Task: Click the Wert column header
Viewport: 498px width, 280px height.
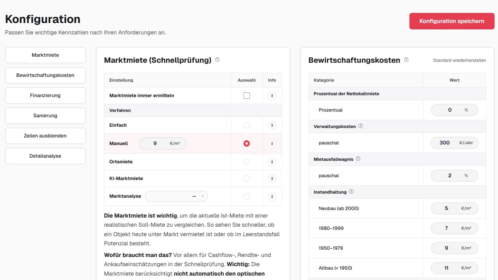Action: (454, 80)
